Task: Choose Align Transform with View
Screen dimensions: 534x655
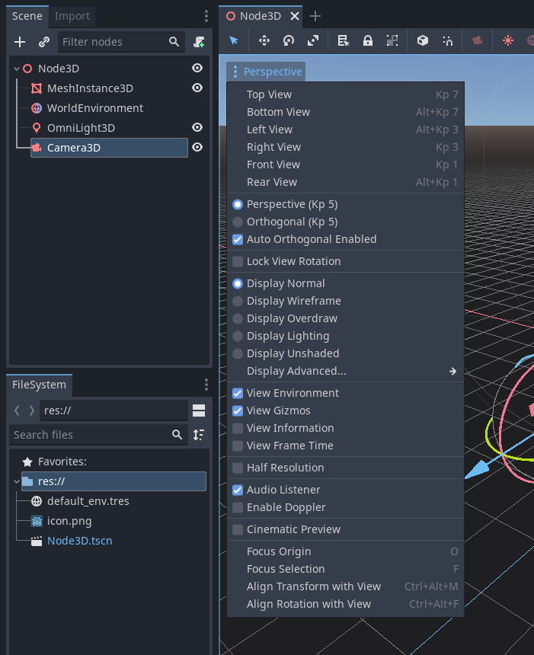Action: tap(345, 587)
